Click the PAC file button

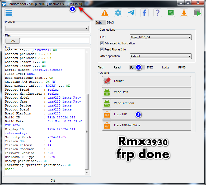12,41
